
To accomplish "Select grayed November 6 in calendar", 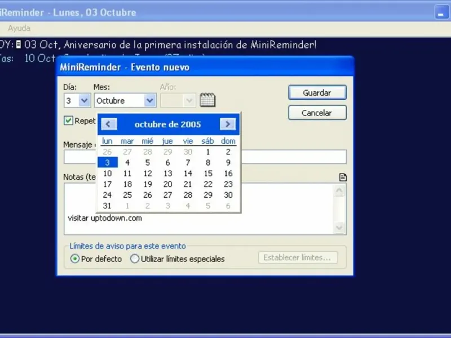I will click(x=228, y=206).
